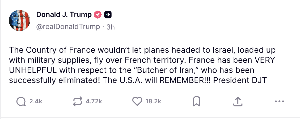Open the 3h timestamp permalink
This screenshot has width=303, height=119.
pos(110,27)
